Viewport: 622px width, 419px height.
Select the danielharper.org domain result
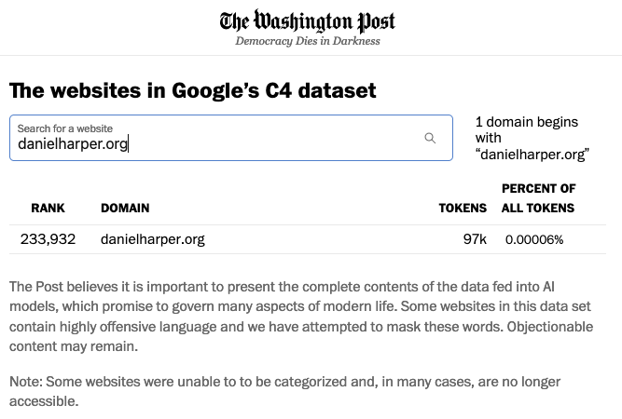153,239
